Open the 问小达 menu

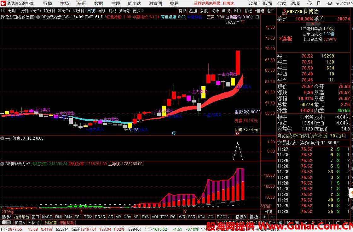click(135, 3)
